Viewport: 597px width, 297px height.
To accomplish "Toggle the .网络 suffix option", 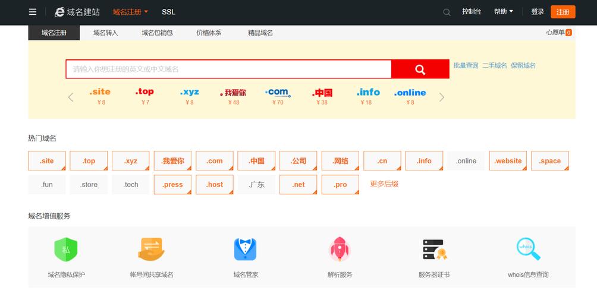I will pos(340,161).
